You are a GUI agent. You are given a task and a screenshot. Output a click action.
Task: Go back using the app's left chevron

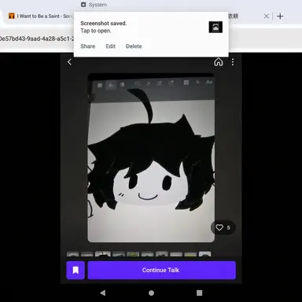69,62
